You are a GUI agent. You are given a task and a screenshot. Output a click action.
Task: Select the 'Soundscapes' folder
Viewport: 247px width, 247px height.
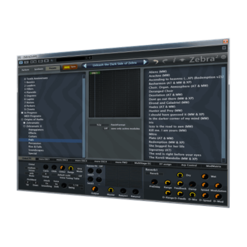click(36, 150)
